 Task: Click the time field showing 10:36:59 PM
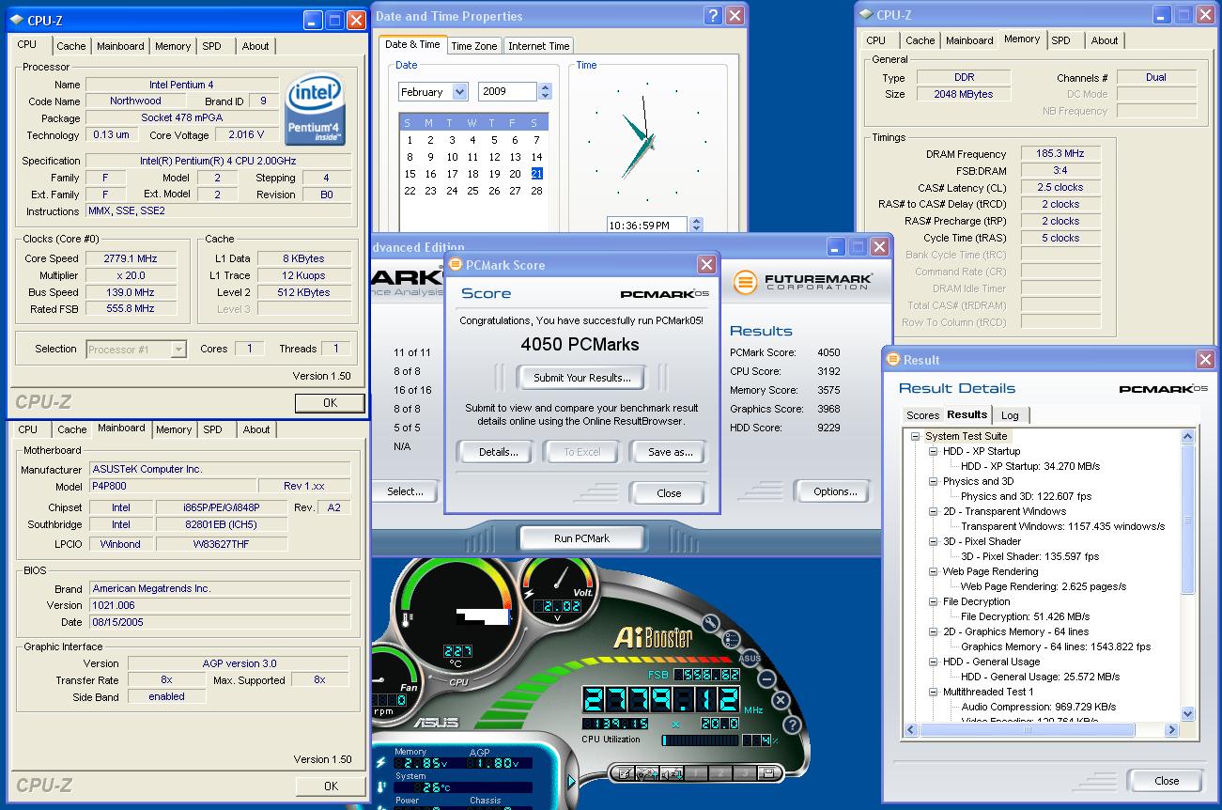pyautogui.click(x=647, y=226)
